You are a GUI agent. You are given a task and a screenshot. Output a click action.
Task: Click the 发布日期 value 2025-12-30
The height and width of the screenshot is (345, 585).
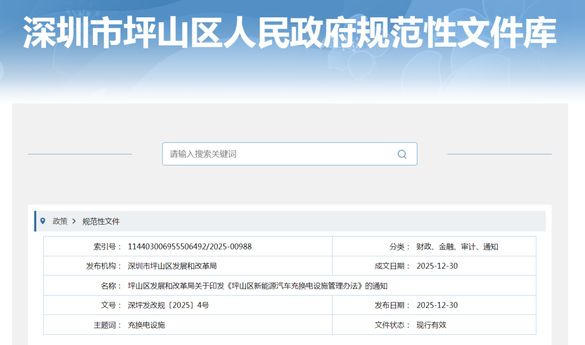point(437,305)
